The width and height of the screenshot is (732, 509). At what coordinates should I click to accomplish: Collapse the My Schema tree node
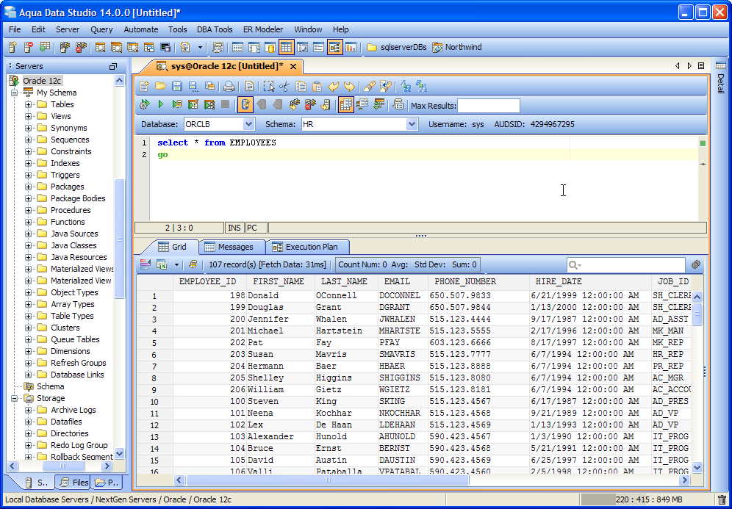tap(15, 93)
